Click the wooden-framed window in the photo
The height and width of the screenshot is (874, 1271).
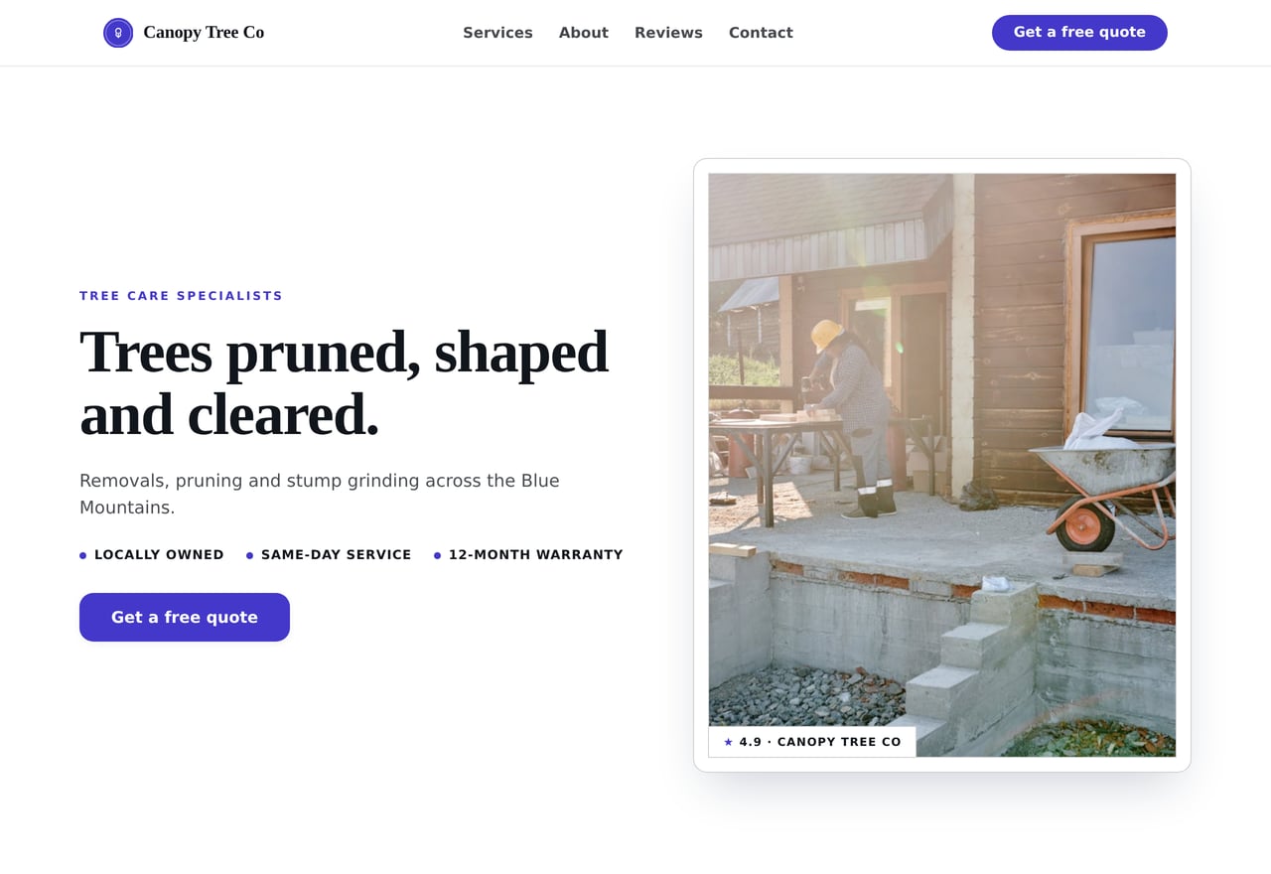(1122, 328)
